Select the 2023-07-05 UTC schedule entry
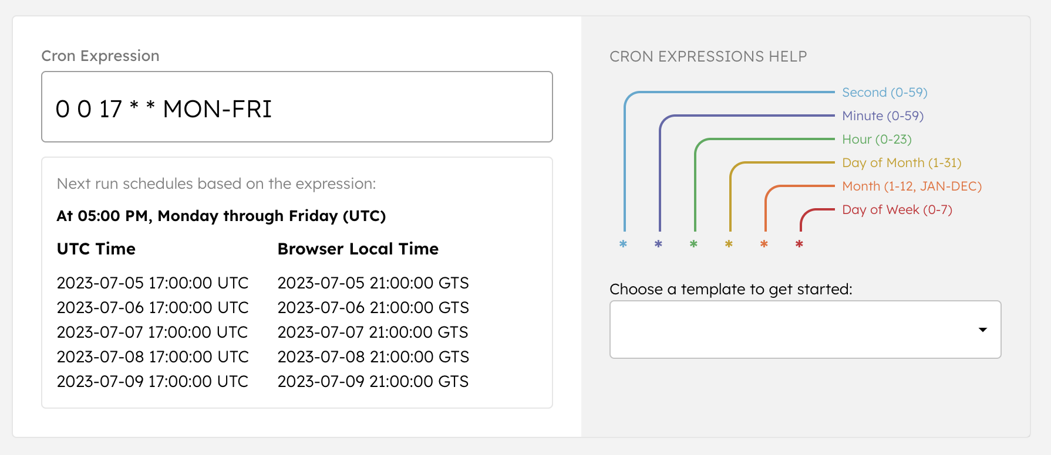Image resolution: width=1051 pixels, height=455 pixels. tap(153, 283)
